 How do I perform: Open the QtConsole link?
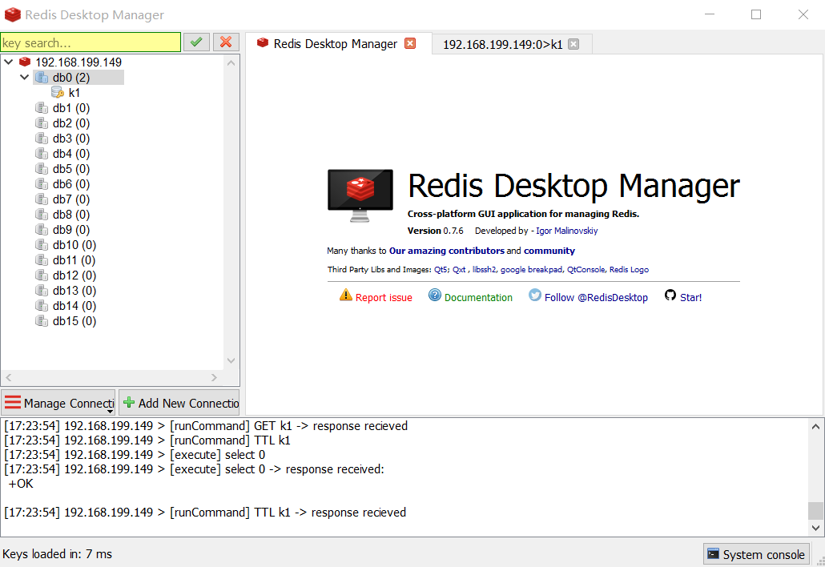click(586, 270)
